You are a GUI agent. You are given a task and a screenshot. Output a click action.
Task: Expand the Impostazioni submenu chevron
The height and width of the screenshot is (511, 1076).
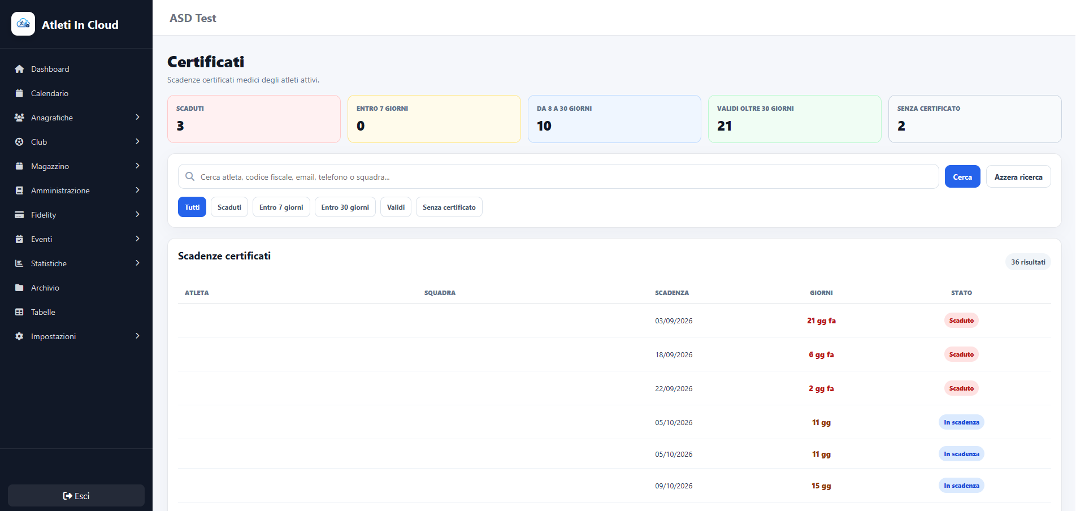point(137,336)
